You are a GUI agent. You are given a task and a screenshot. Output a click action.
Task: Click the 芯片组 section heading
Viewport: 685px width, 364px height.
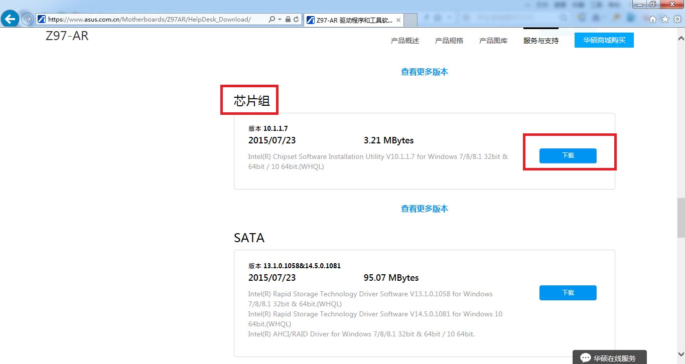(252, 101)
